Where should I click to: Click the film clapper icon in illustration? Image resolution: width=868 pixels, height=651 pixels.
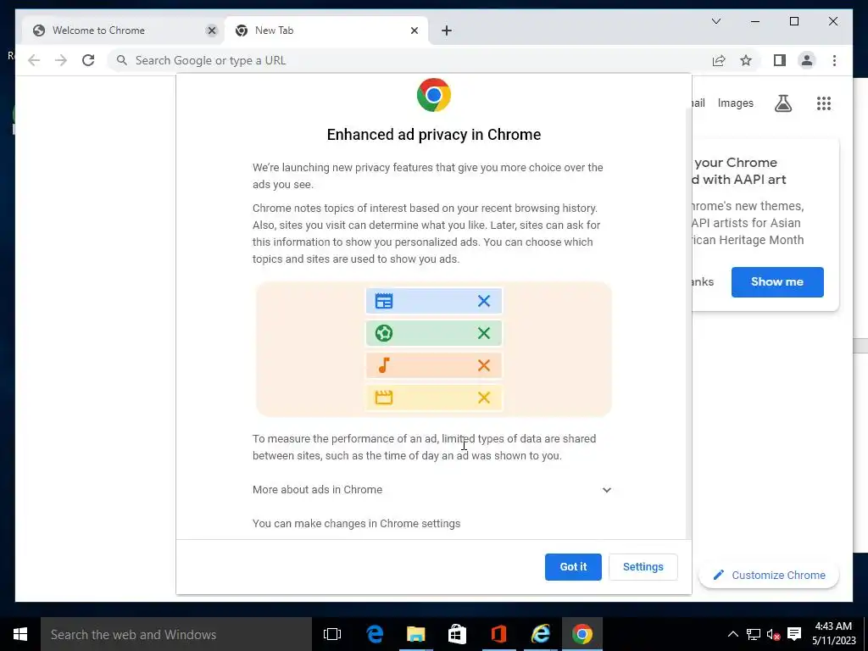384,398
